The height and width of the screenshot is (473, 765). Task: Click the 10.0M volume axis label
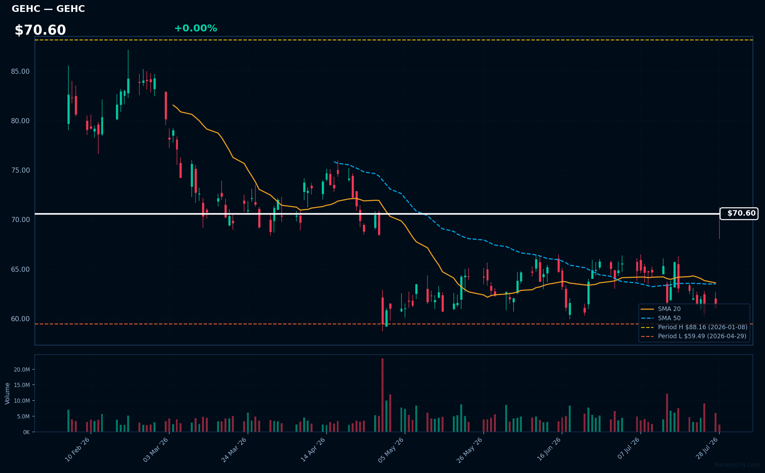pyautogui.click(x=22, y=400)
